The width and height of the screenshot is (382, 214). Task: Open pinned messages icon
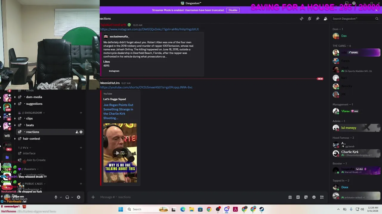pyautogui.click(x=318, y=18)
